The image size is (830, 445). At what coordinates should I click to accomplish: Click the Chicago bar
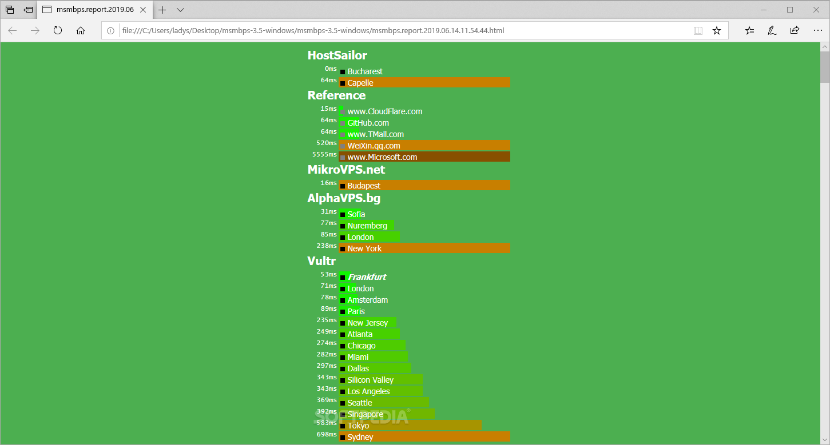click(x=372, y=346)
